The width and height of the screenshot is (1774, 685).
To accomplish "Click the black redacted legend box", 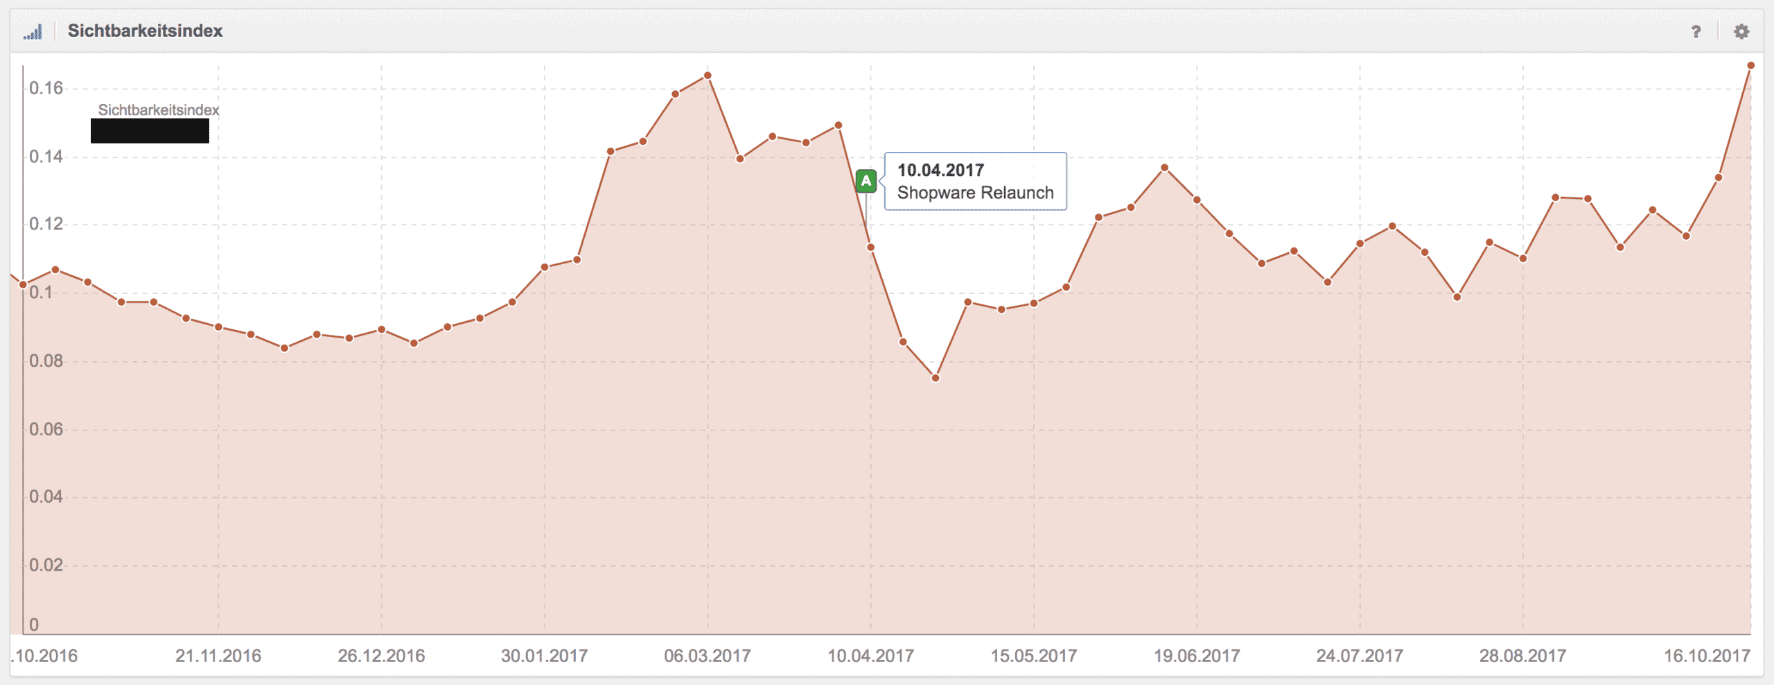I will (x=150, y=131).
